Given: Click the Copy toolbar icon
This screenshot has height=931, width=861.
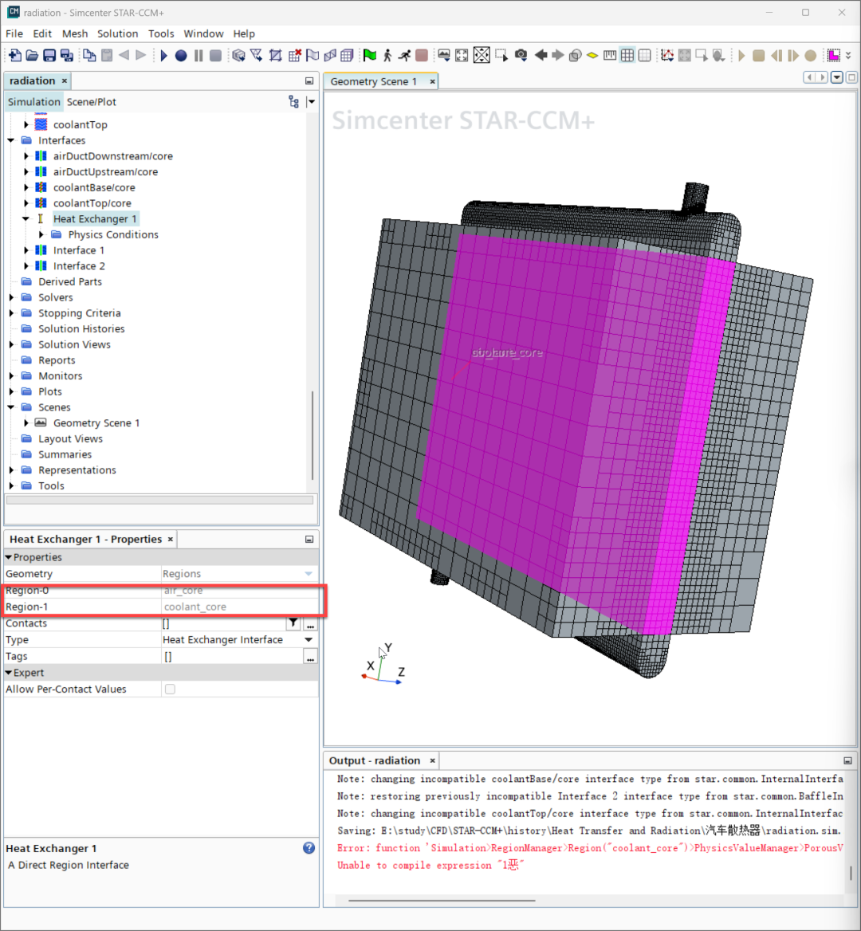Looking at the screenshot, I should point(89,55).
